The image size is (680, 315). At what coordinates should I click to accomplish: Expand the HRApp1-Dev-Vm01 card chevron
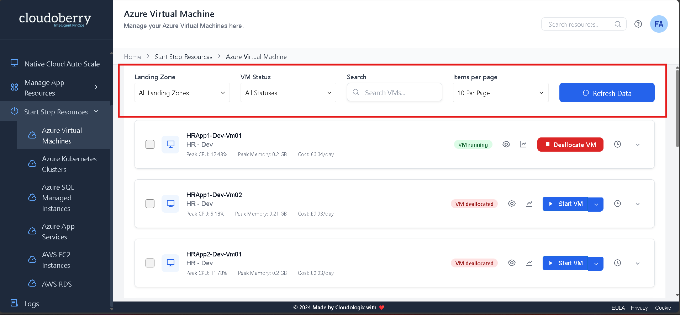tap(638, 145)
